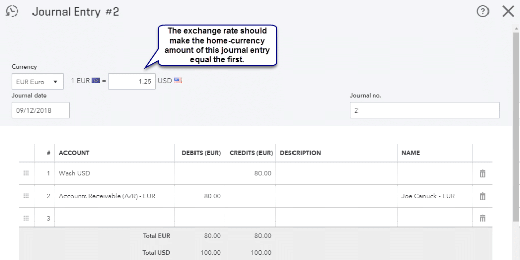Click the Joe Canuck - EUR name cell

click(x=434, y=196)
